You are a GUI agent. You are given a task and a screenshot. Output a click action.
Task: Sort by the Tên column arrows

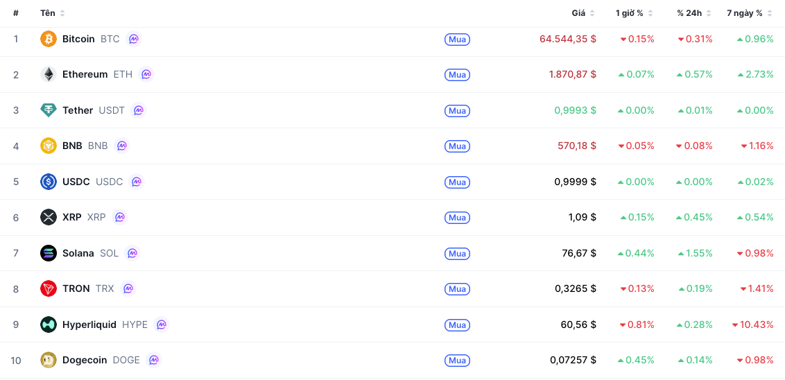coord(62,13)
